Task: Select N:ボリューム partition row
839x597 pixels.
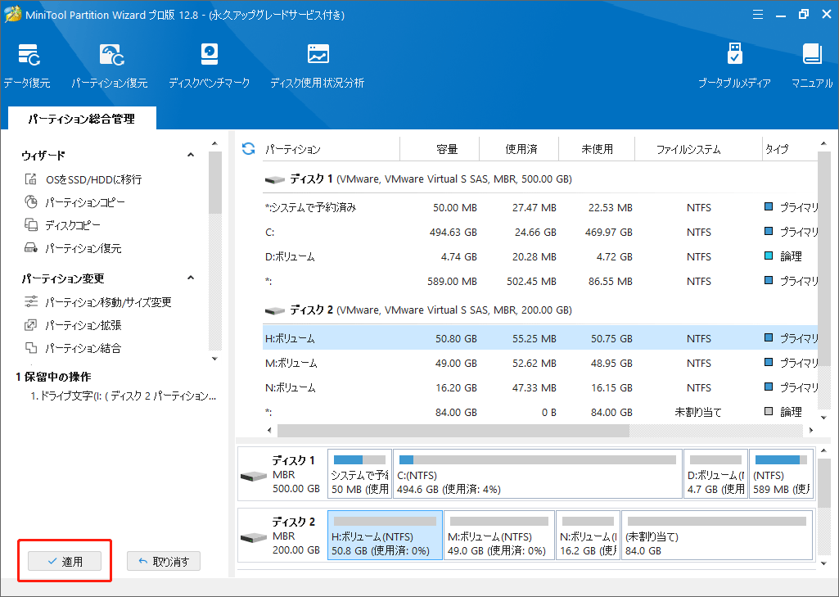Action: coord(540,387)
